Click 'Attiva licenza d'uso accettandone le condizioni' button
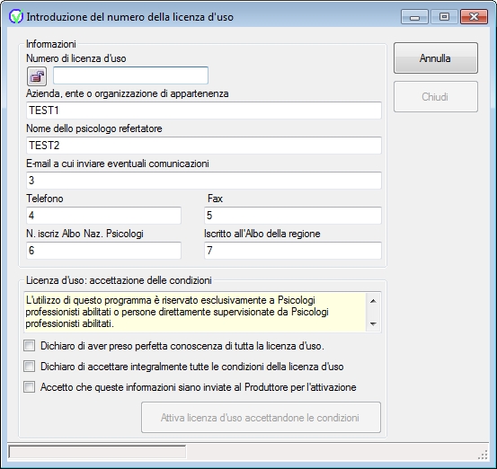497x469 pixels. 261,418
